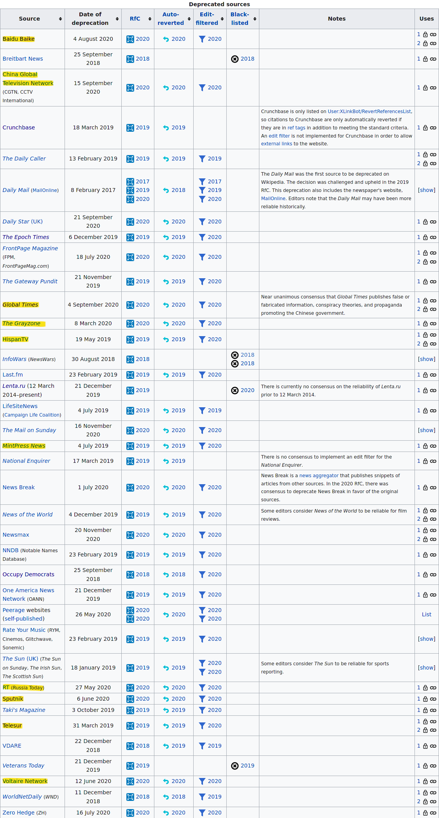Screen dimensions: 439x818
Task: Click the blacklisted X icon for Breitbart News
Action: [x=235, y=59]
